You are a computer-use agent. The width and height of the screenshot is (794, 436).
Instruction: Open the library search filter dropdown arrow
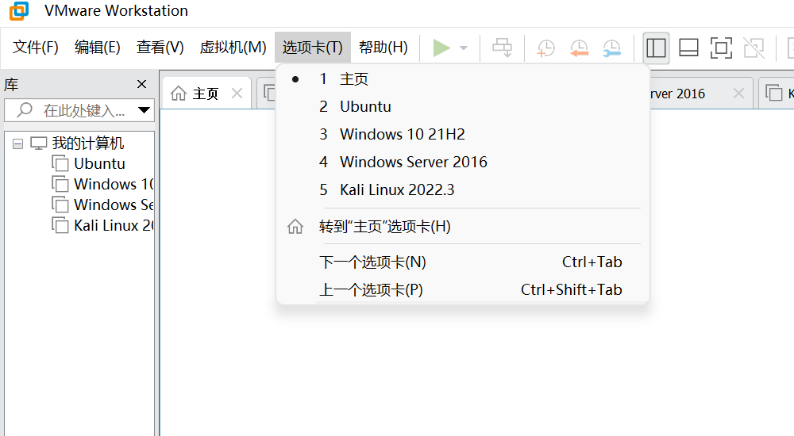pyautogui.click(x=145, y=110)
